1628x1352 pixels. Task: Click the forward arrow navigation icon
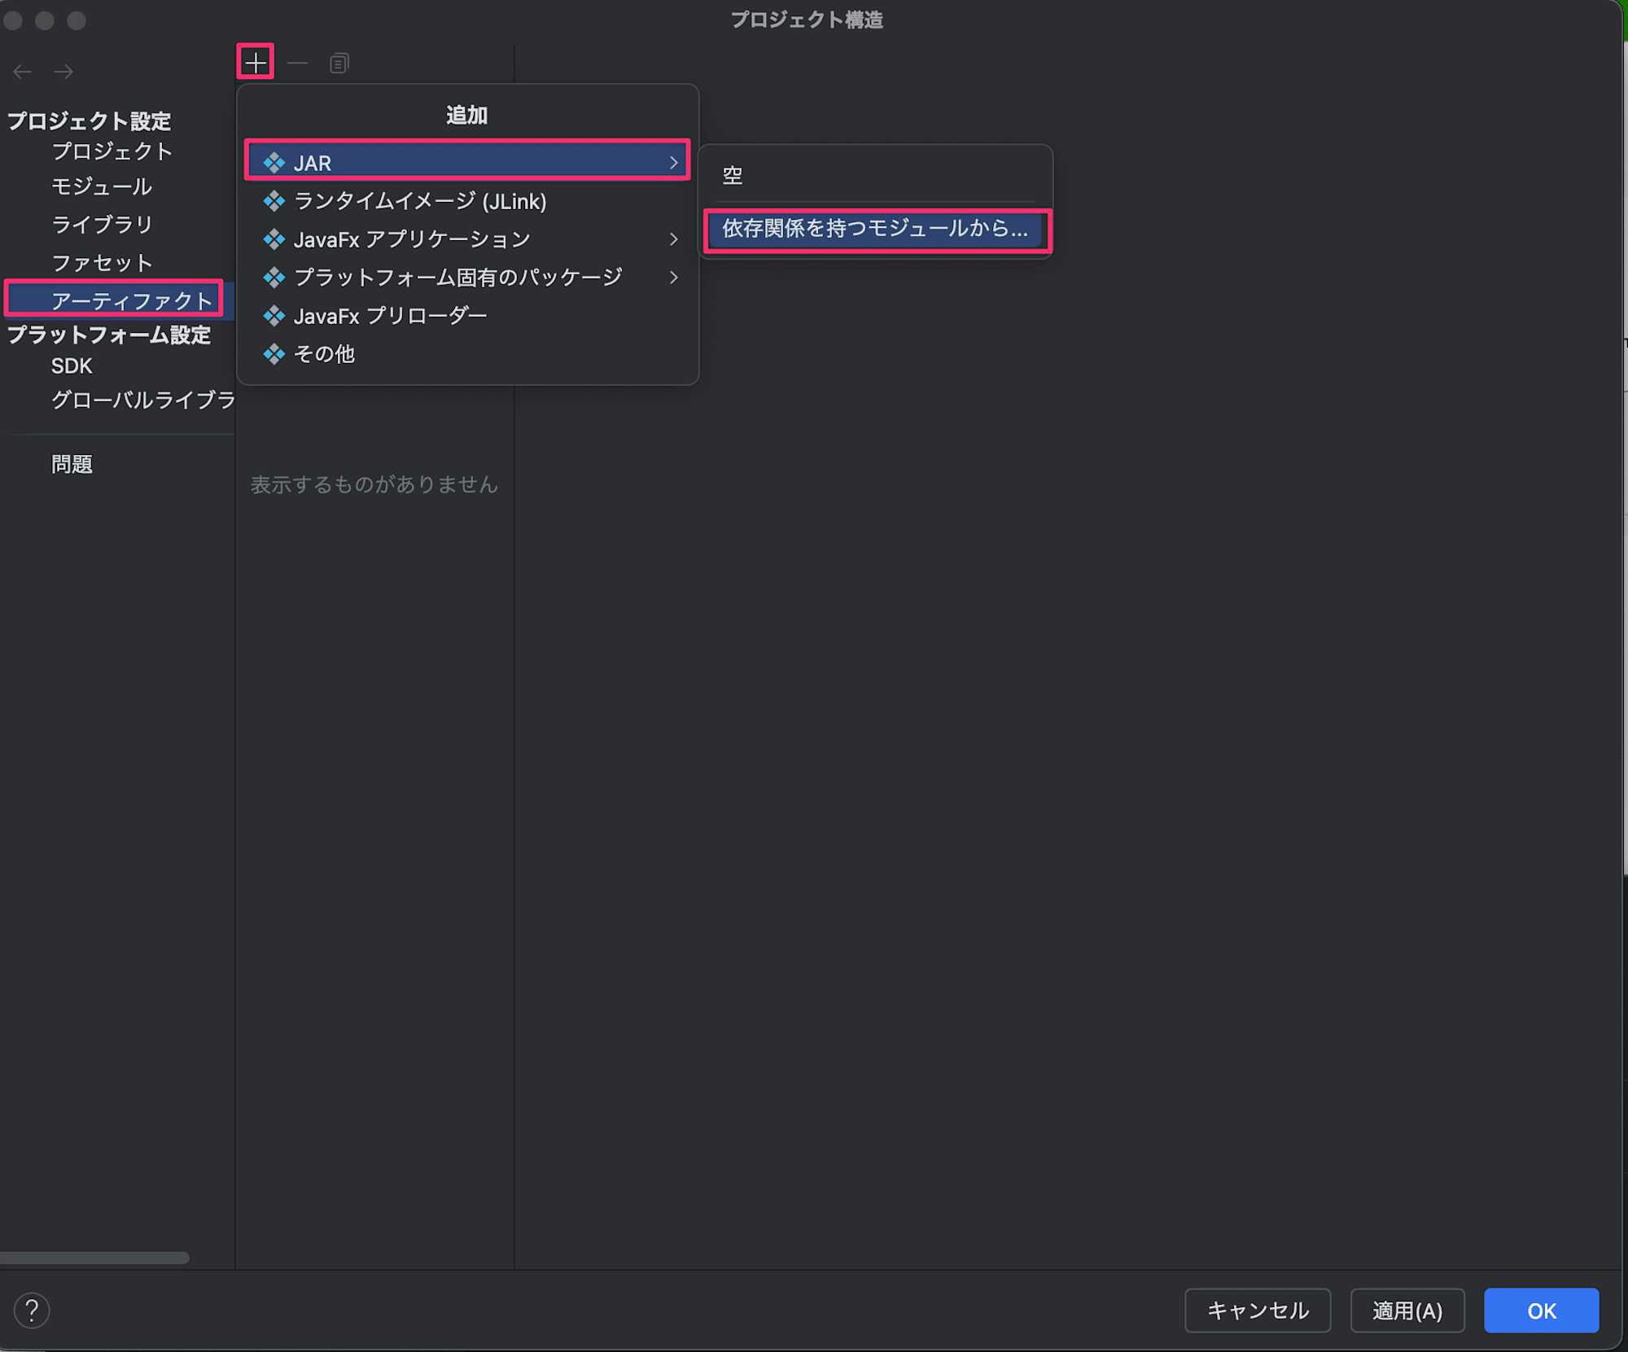click(x=63, y=72)
